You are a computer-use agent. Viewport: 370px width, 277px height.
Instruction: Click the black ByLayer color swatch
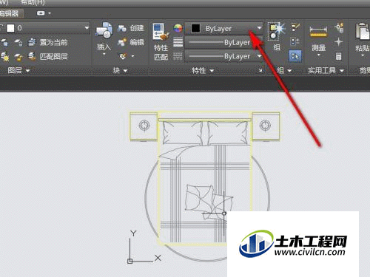[x=195, y=28]
